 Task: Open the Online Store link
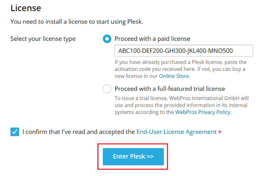(x=174, y=76)
